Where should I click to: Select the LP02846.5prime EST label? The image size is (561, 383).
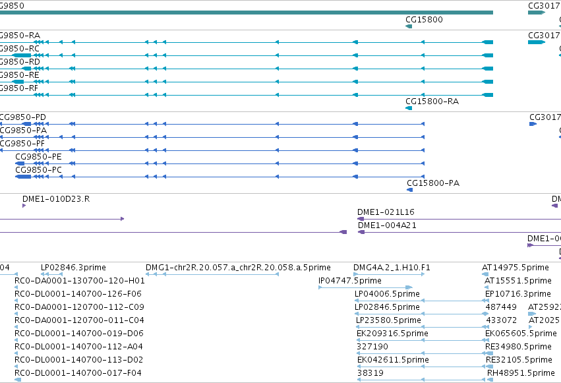387,307
